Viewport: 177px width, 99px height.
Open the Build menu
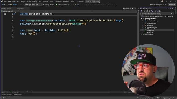[29, 2]
